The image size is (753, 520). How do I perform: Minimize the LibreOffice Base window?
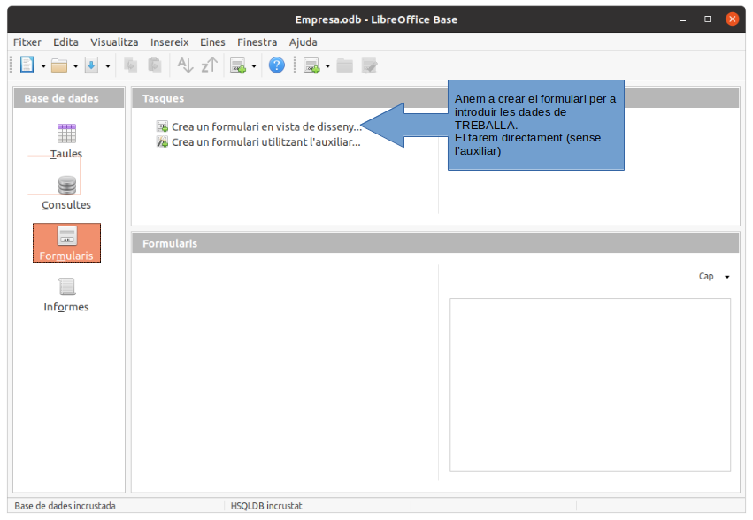pos(682,19)
